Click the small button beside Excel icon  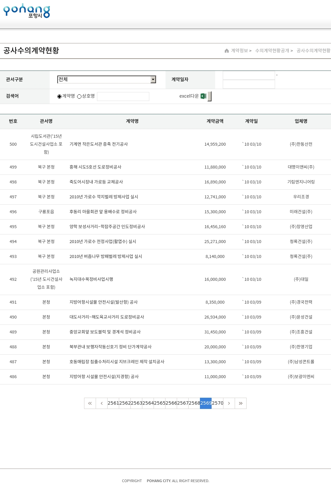[x=210, y=96]
